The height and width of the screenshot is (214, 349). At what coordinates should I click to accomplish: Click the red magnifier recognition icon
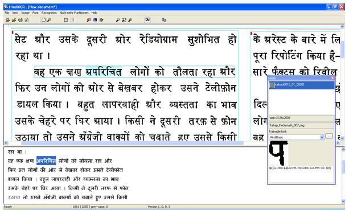tap(89, 20)
